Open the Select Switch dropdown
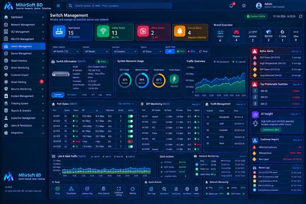The width and height of the screenshot is (306, 204). [66, 52]
